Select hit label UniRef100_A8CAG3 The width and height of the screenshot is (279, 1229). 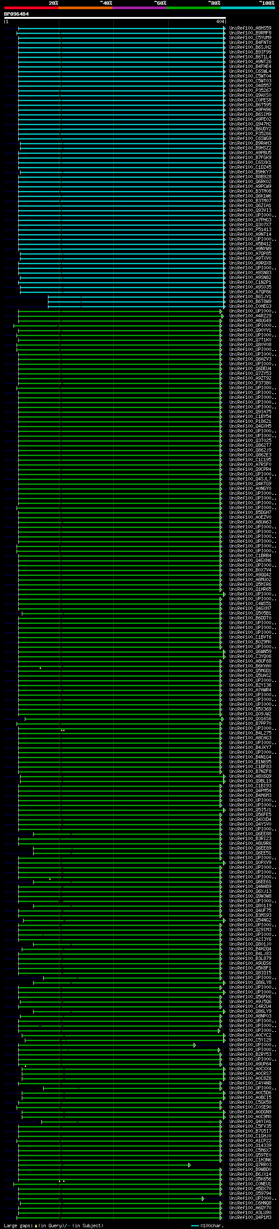tap(250, 738)
